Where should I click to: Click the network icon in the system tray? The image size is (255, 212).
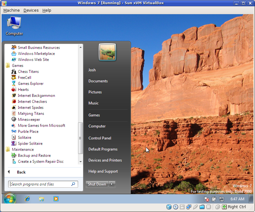[222, 199]
